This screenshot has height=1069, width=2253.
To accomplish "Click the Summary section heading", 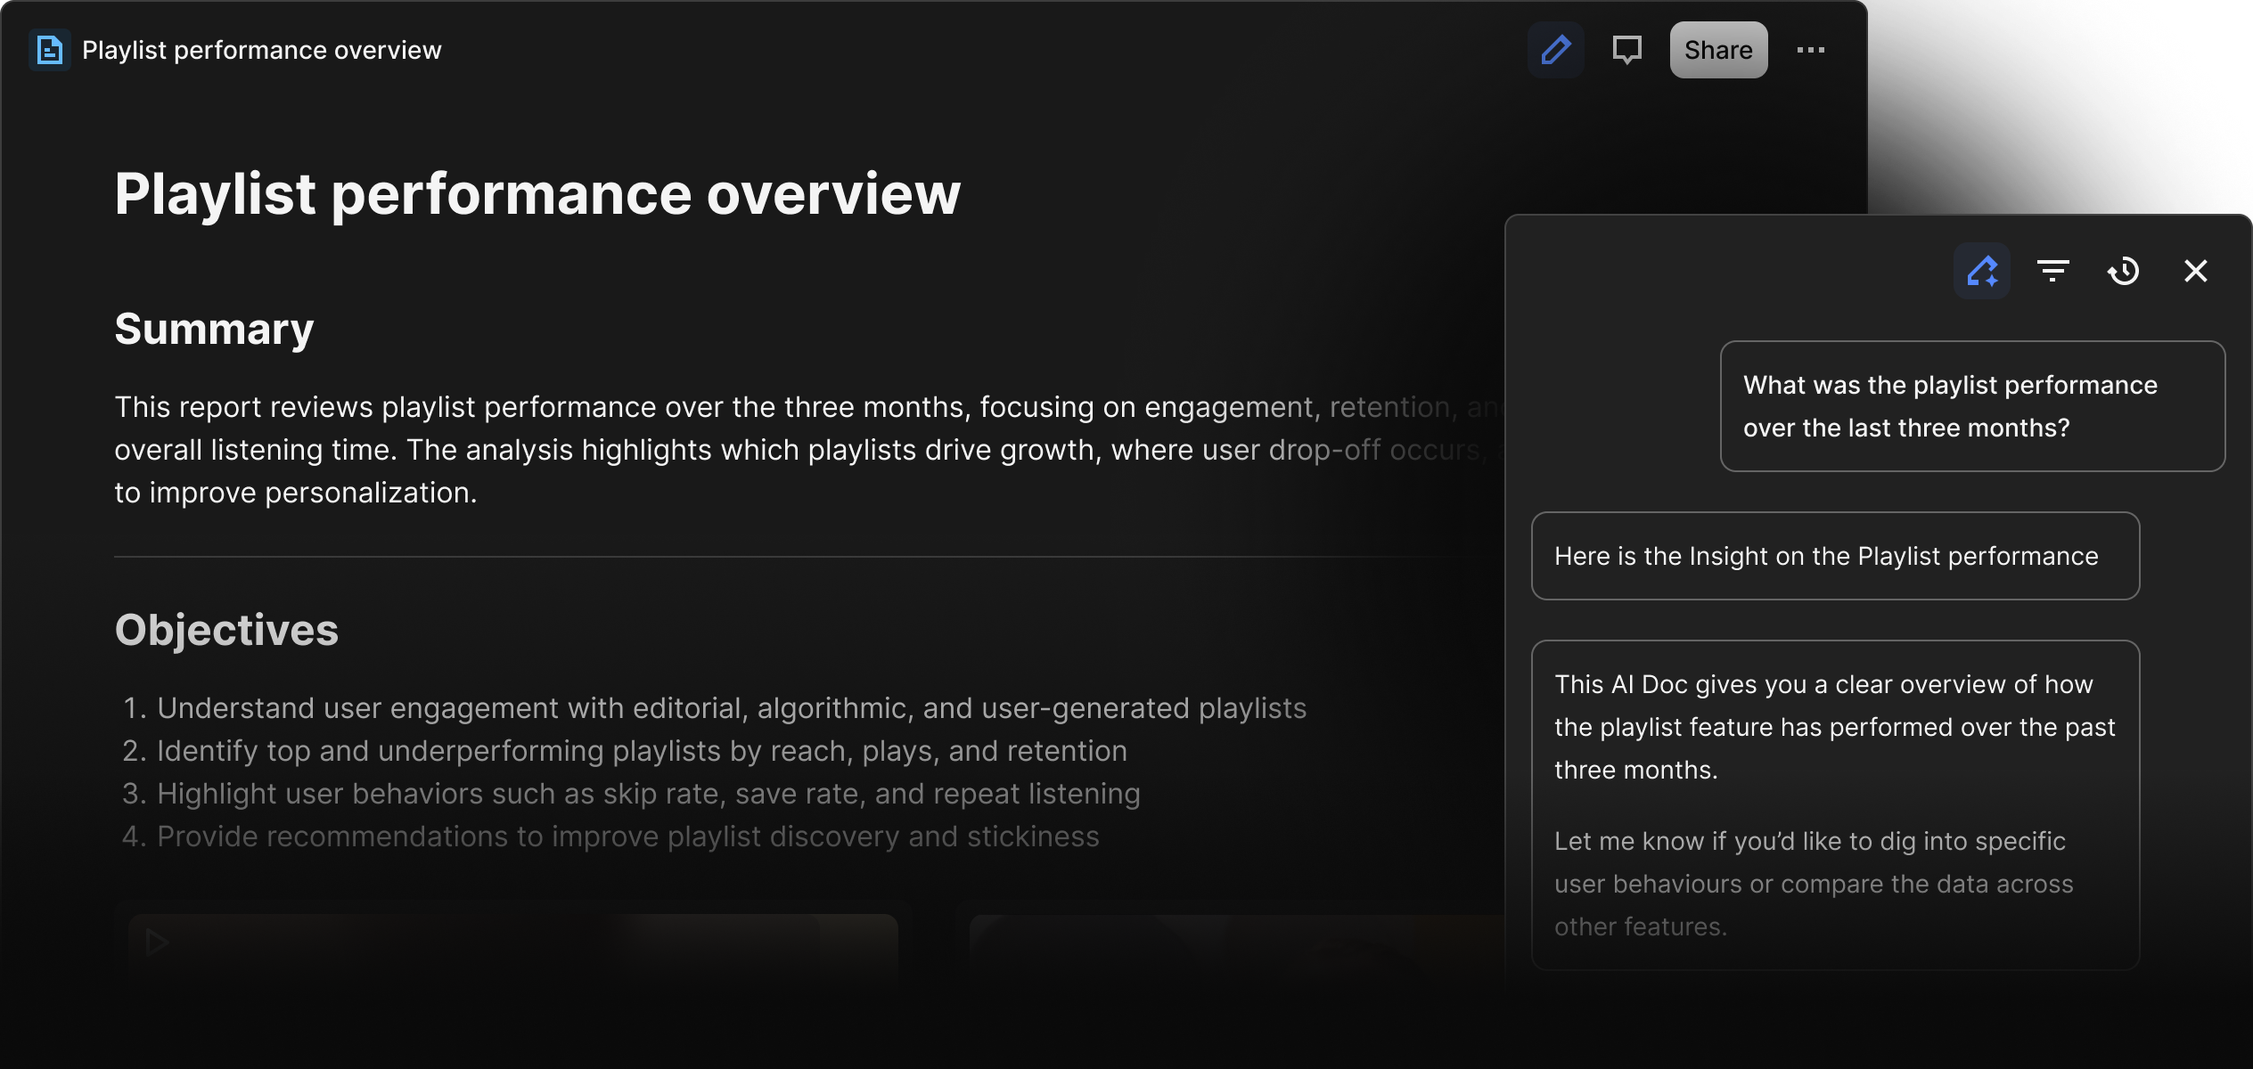I will (x=214, y=329).
